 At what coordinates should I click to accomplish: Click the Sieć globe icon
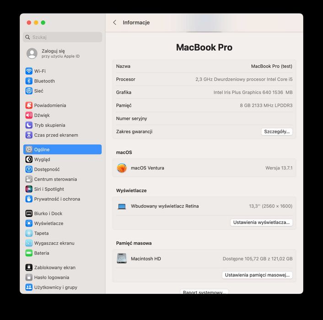pos(29,91)
